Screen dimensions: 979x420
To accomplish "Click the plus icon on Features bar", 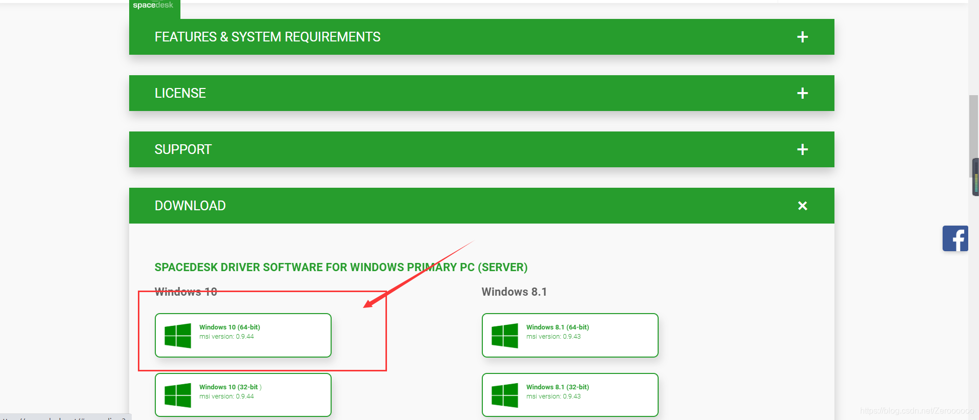I will click(x=803, y=37).
